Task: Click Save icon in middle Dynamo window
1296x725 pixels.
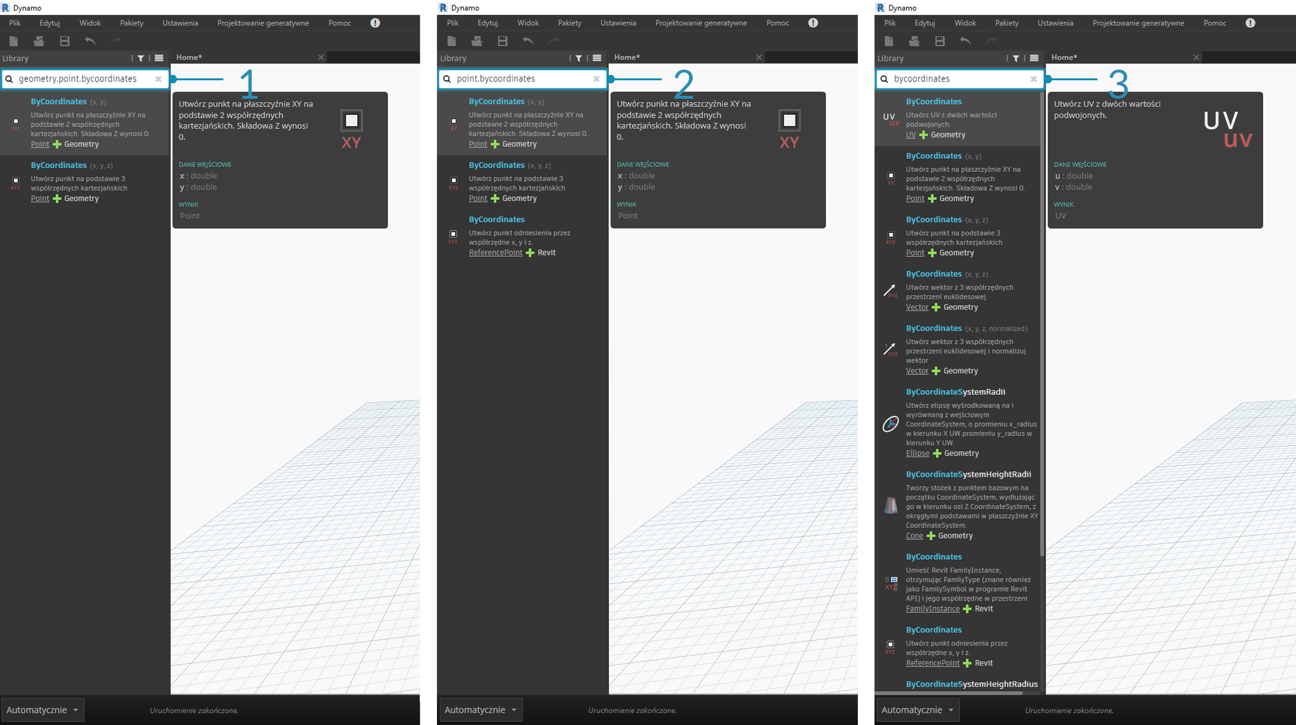Action: click(502, 41)
